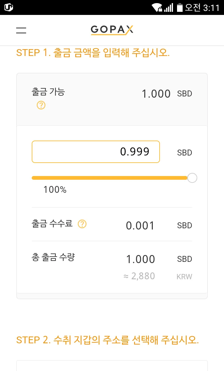The width and height of the screenshot is (224, 371).
Task: Tap the ≈ 2,880 KRW estimate
Action: click(x=158, y=276)
